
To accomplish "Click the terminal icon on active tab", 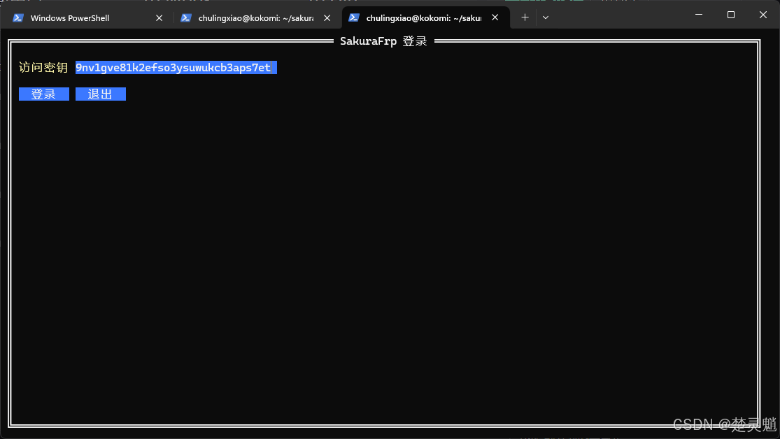I will (x=354, y=18).
